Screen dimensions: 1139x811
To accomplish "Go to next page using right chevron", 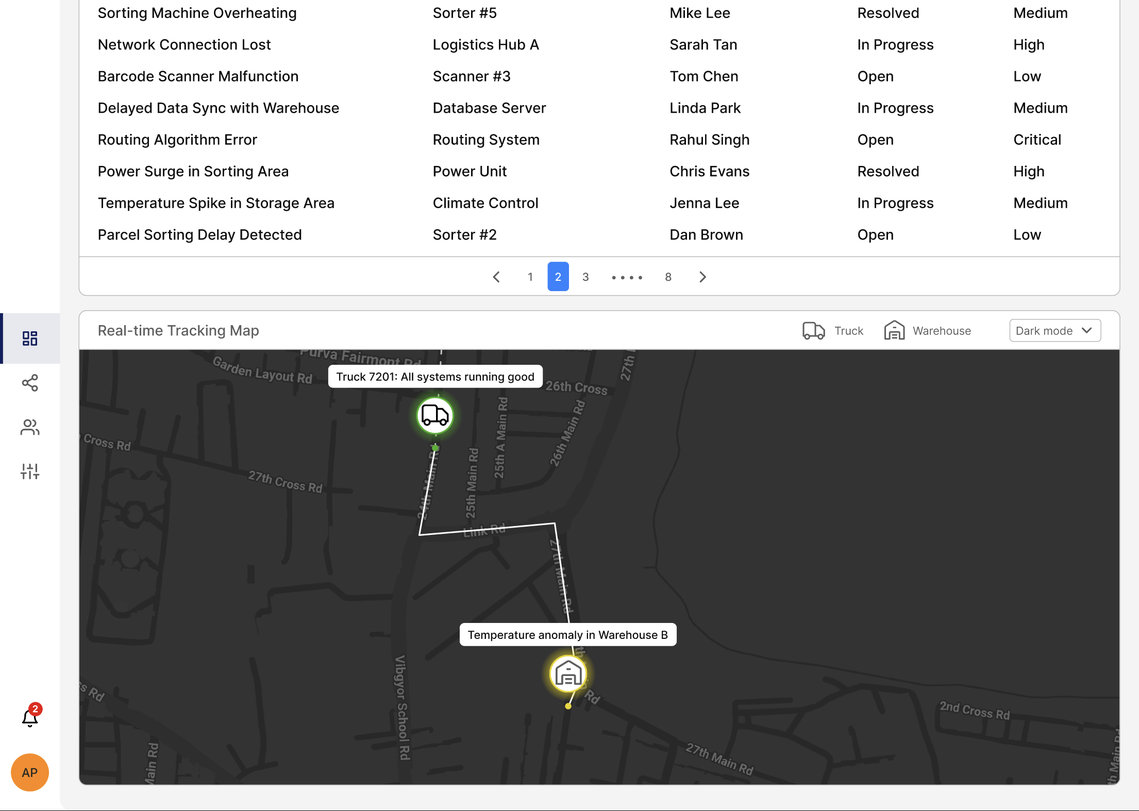I will tap(702, 277).
